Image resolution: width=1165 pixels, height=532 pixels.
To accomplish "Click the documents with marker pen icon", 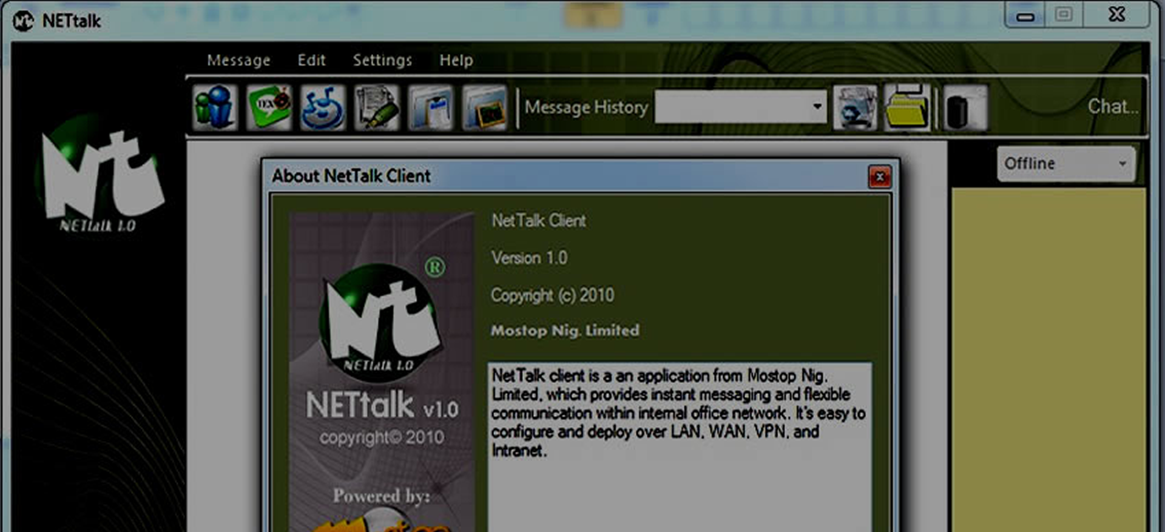I will 377,108.
